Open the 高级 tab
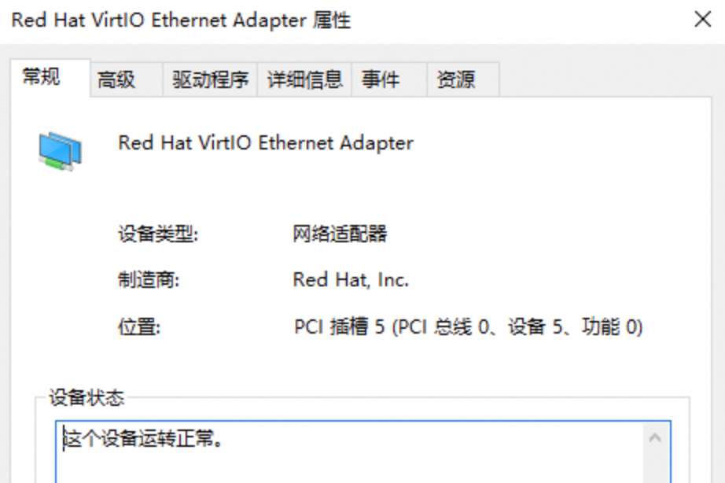The height and width of the screenshot is (483, 725). (116, 79)
